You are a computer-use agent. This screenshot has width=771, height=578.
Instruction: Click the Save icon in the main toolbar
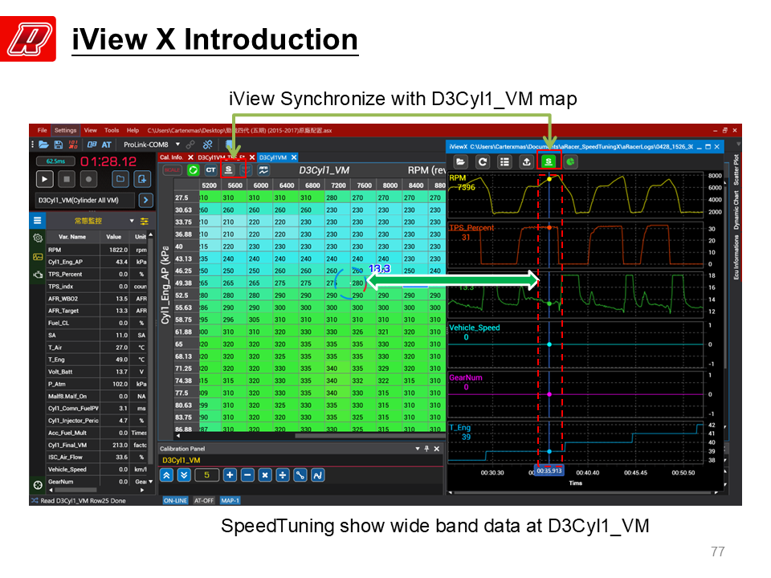(x=58, y=144)
